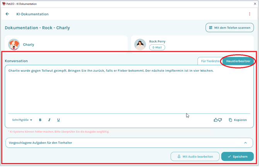Image resolution: width=259 pixels, height=167 pixels.
Task: Apply italic formatting
Action: click(49, 120)
